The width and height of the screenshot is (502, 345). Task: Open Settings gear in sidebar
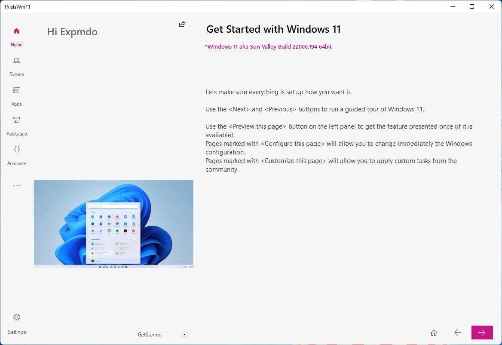(x=17, y=324)
